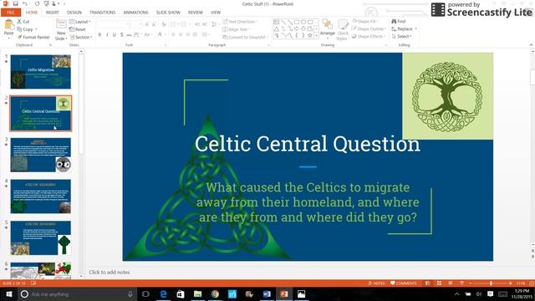535x301 pixels.
Task: Click Reset in Slides group
Action: click(78, 29)
